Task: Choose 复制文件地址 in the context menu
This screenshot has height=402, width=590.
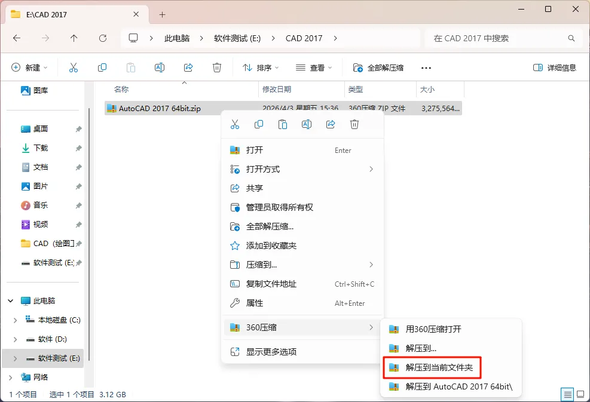Action: click(x=302, y=284)
